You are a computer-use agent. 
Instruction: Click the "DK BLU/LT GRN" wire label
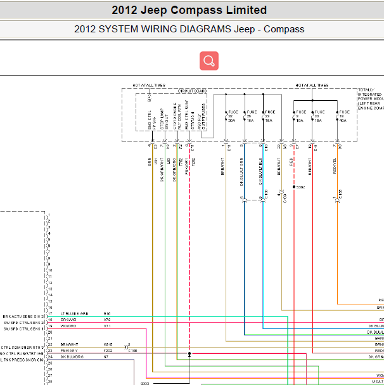241,172
